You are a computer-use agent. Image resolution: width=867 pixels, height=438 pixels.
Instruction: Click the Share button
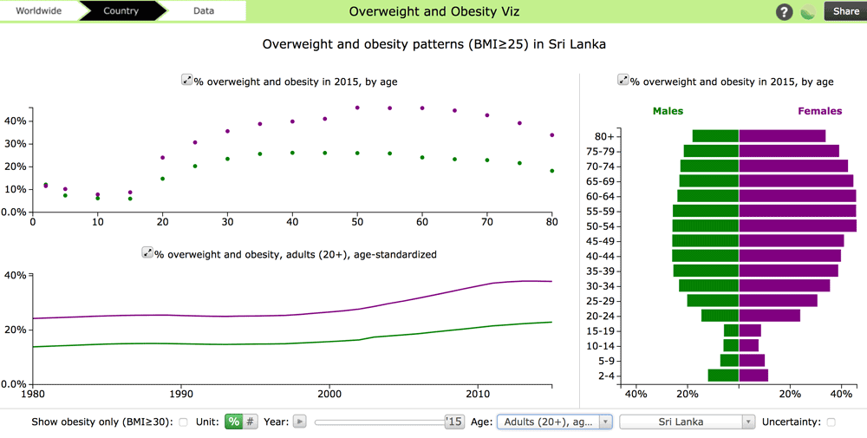[x=845, y=11]
